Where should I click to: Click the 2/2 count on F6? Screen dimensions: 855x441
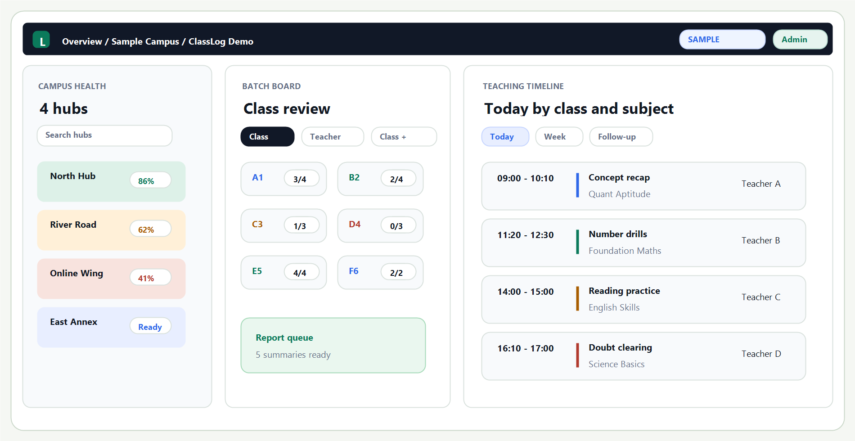click(398, 272)
